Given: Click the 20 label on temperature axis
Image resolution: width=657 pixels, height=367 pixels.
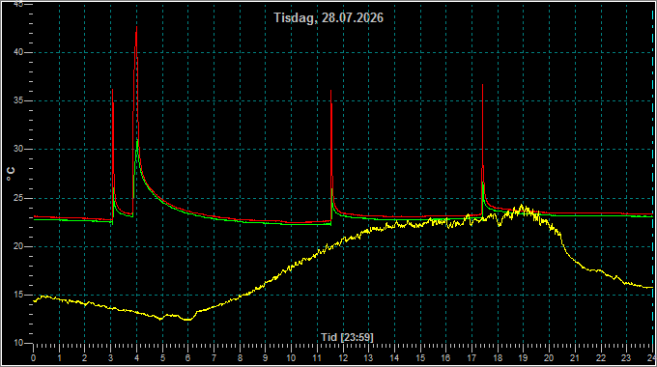Looking at the screenshot, I should point(17,246).
